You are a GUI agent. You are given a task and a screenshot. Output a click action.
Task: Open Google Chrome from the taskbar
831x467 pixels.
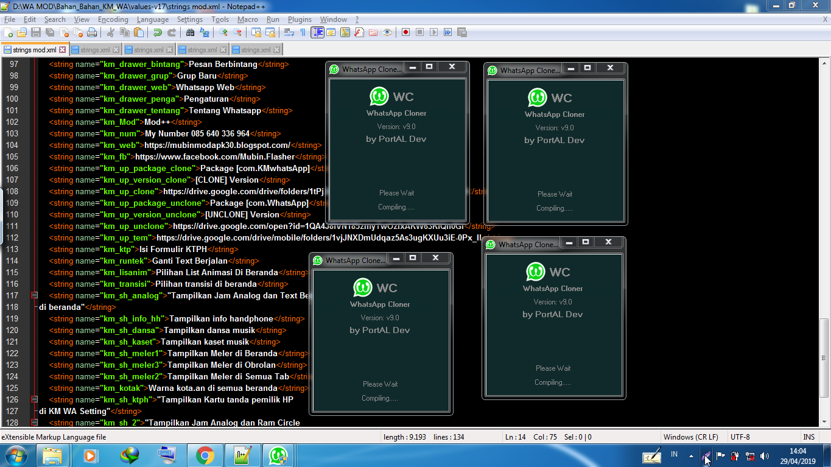205,455
